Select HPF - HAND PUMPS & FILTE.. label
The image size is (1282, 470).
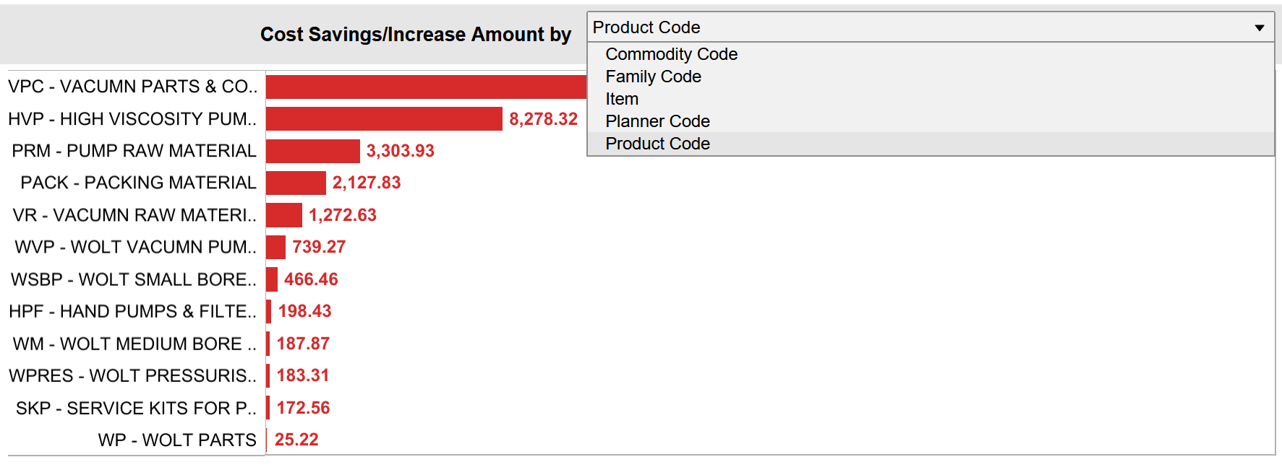coord(133,311)
